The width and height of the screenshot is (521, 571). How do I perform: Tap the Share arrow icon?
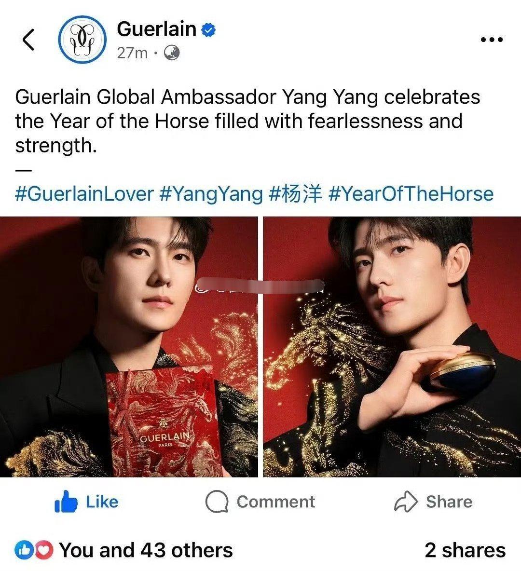(x=406, y=502)
